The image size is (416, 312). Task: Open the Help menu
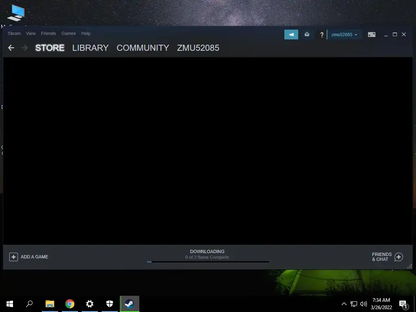(86, 33)
